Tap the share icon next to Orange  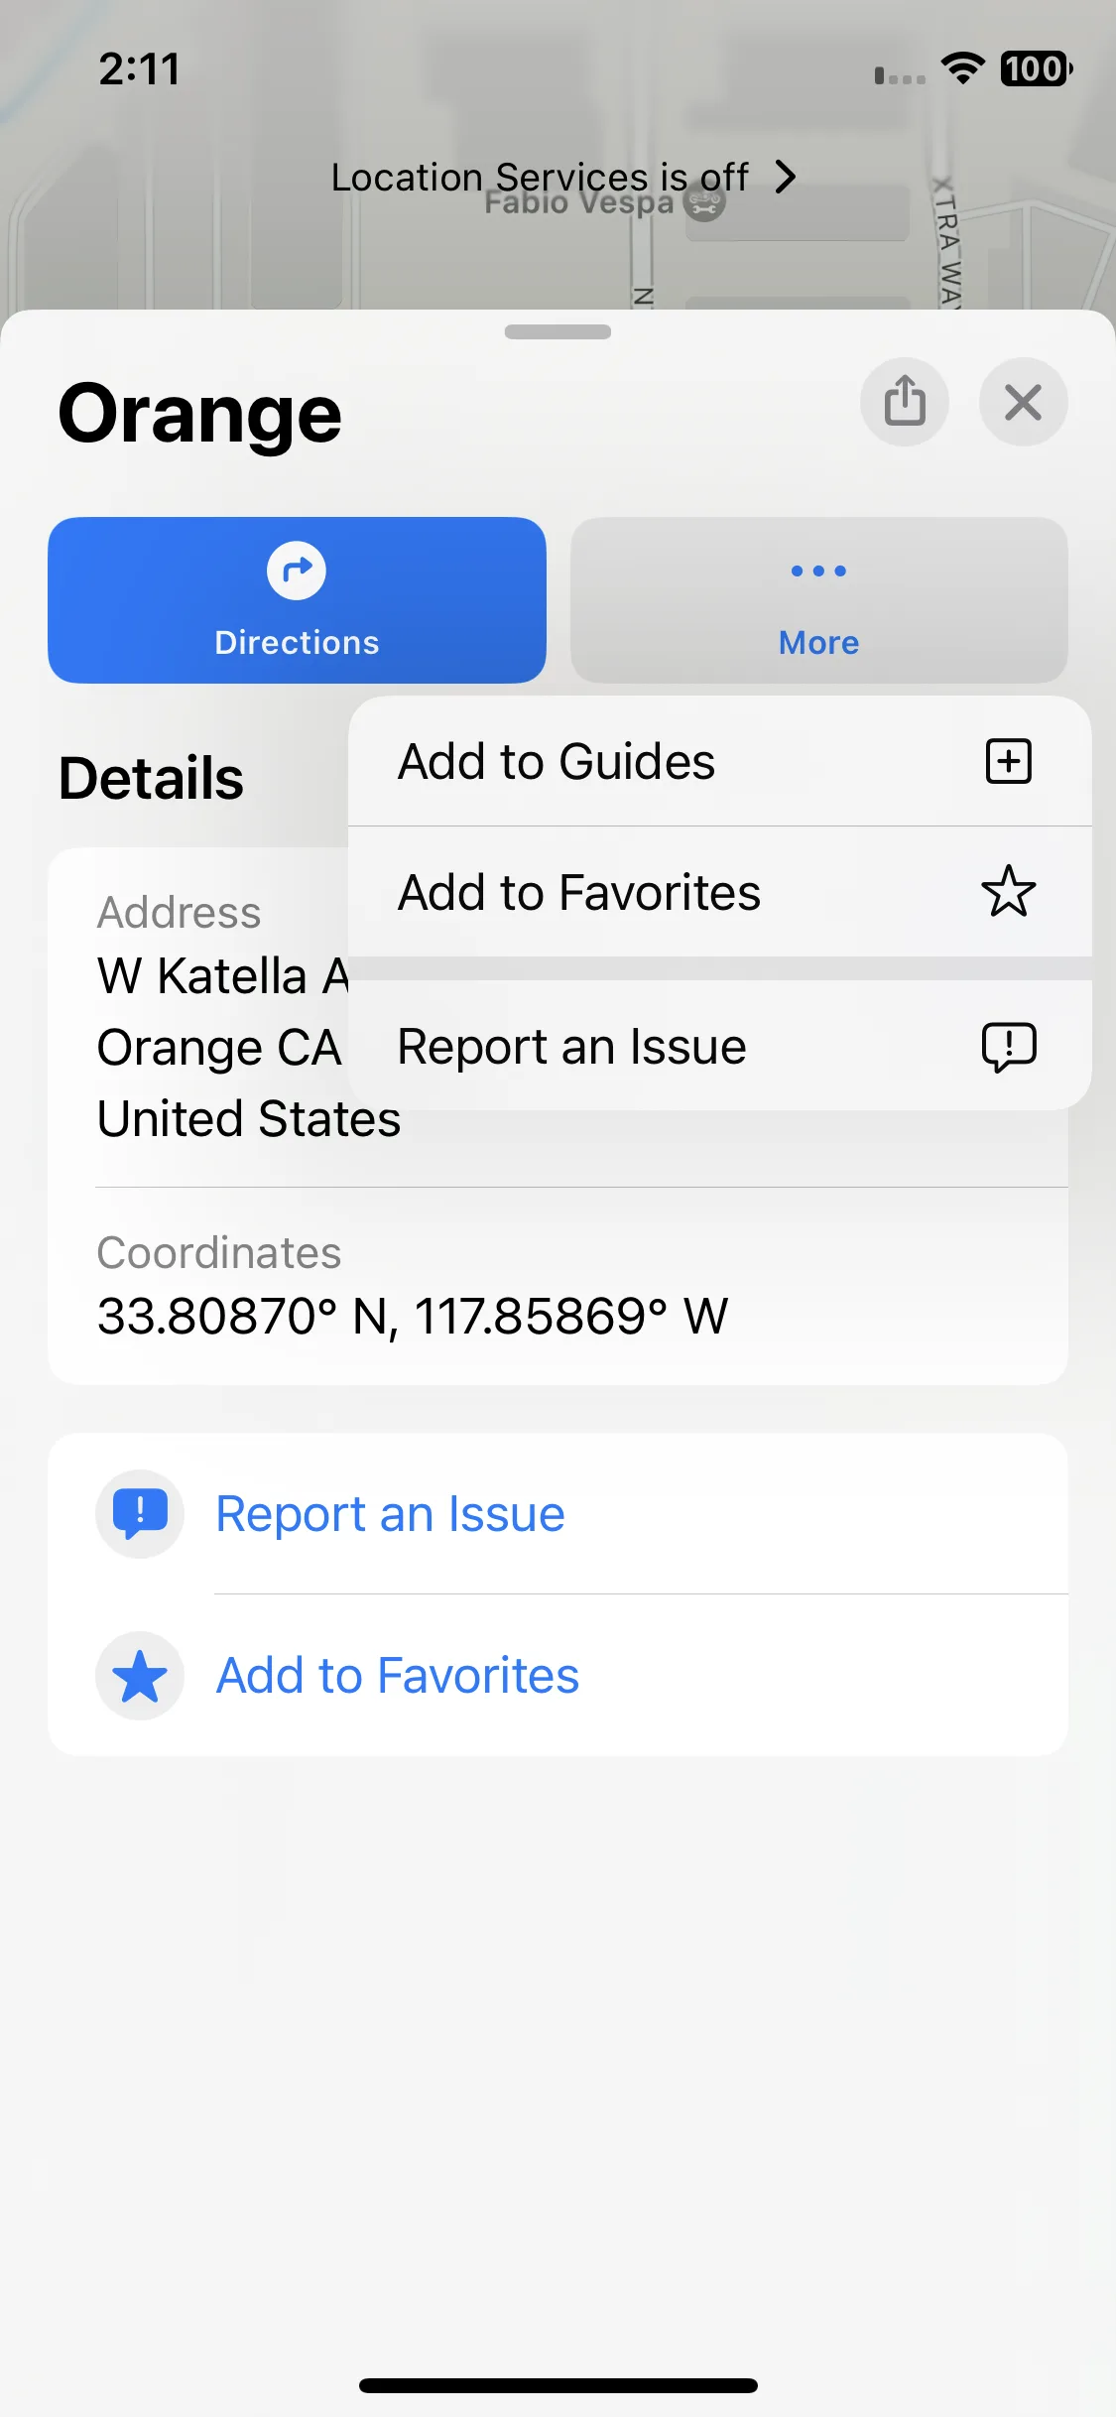coord(904,402)
